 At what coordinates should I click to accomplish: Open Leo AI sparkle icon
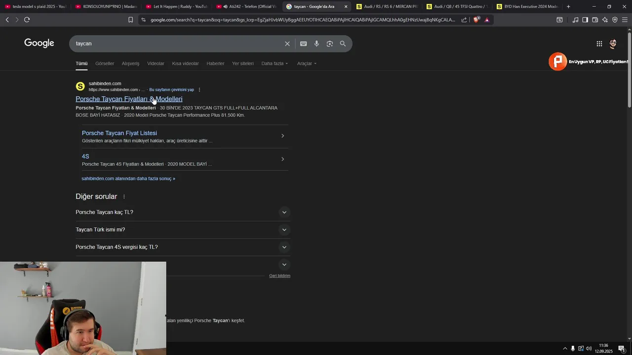tap(605, 20)
